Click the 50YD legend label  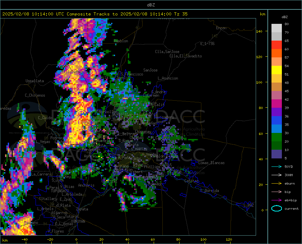pyautogui.click(x=289, y=166)
